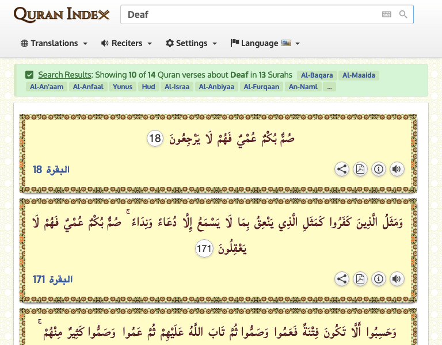
Task: View info details for verse 171
Action: (379, 279)
